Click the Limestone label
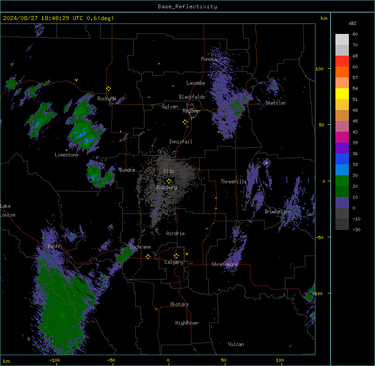Viewport: 375px width, 366px height. pos(67,155)
